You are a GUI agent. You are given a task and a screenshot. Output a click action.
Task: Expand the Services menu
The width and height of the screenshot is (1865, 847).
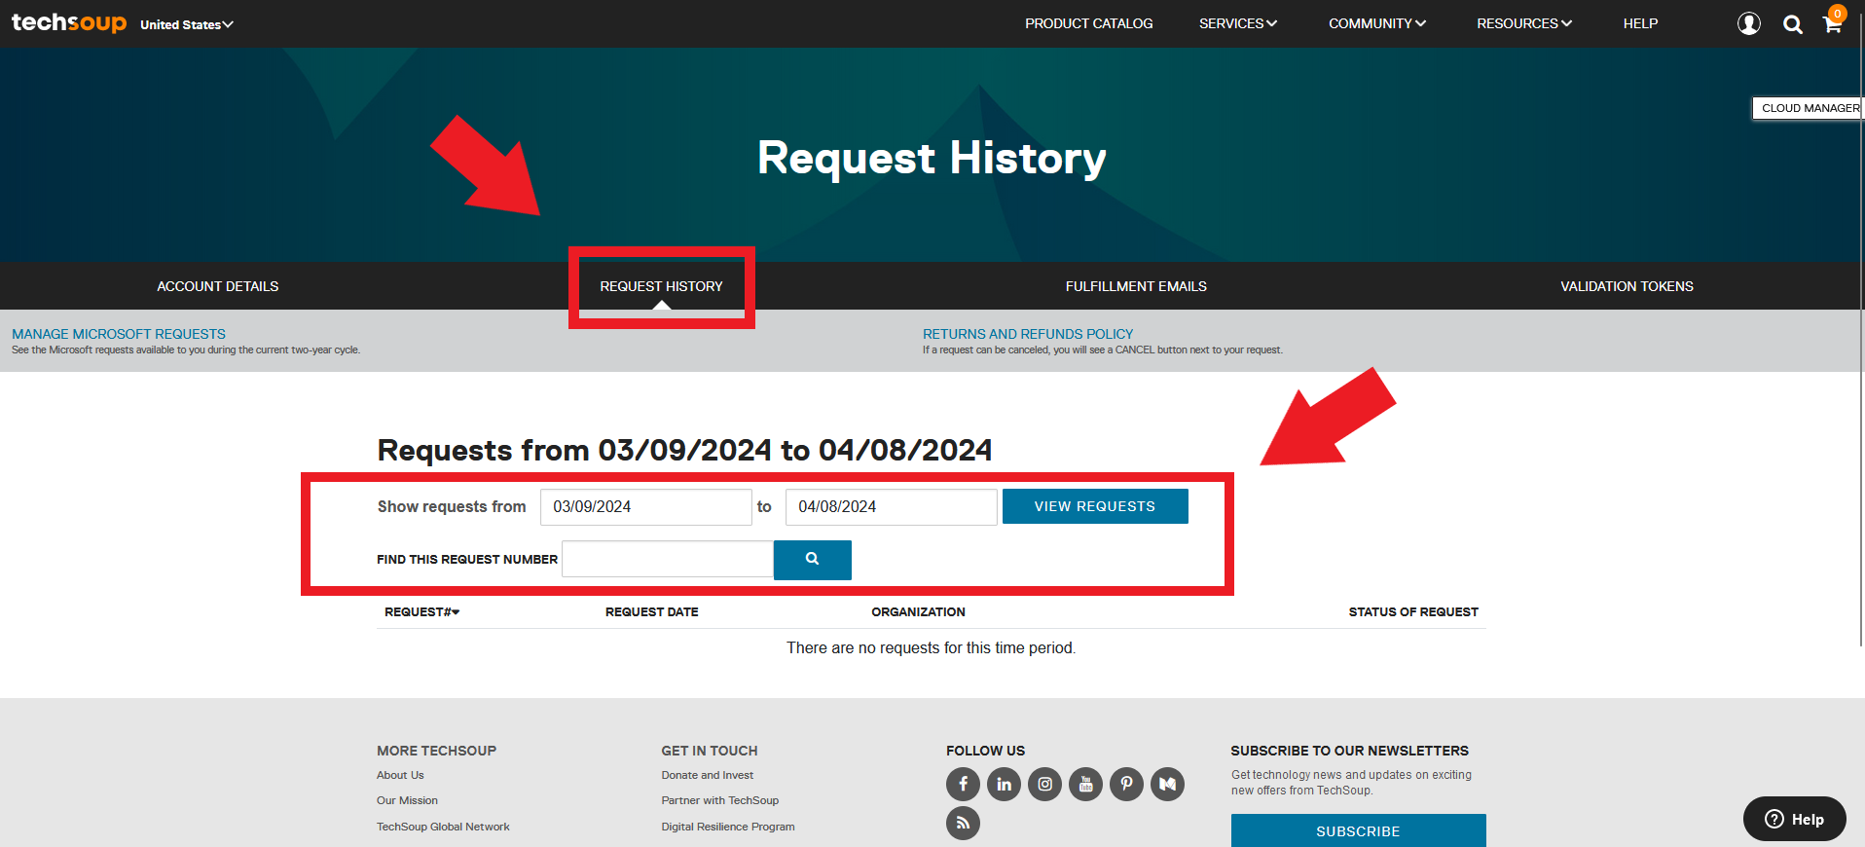(1237, 23)
